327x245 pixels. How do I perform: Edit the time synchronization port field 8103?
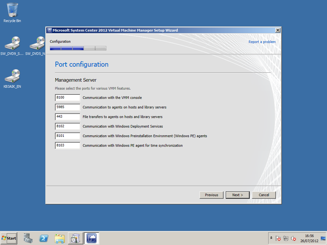tap(68, 145)
